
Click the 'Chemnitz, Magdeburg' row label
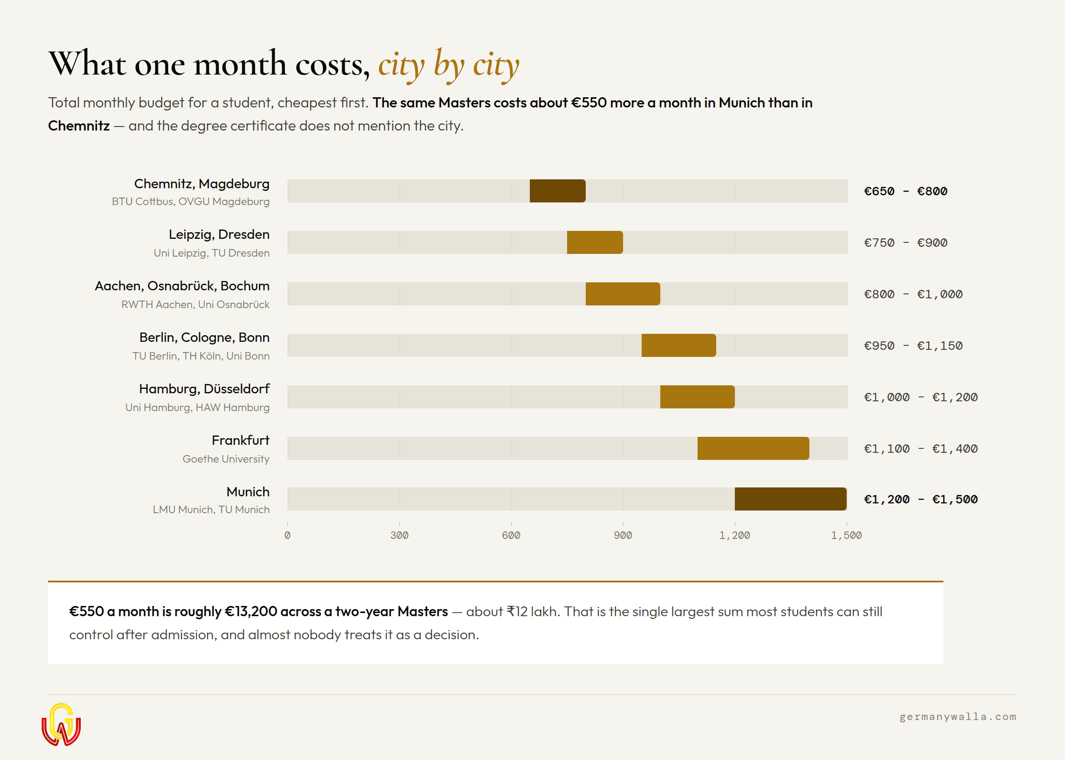pyautogui.click(x=201, y=184)
